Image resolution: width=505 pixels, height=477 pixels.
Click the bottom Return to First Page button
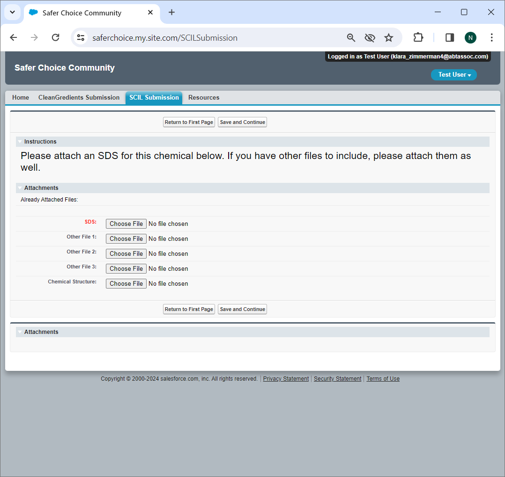coord(189,309)
